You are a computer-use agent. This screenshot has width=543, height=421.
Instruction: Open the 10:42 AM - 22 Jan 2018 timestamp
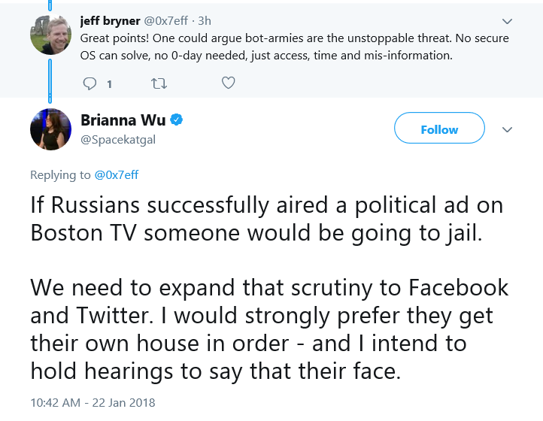click(93, 403)
